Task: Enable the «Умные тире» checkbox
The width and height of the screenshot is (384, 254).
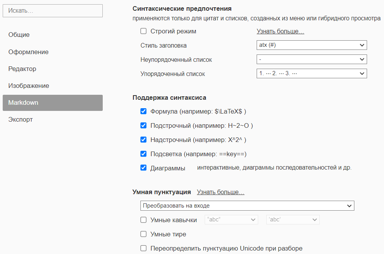Action: (x=144, y=234)
